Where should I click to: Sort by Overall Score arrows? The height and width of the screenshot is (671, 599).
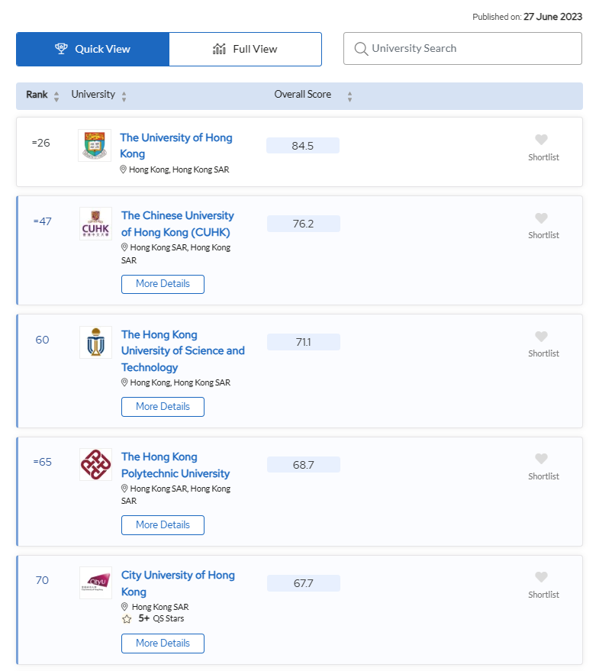[349, 96]
